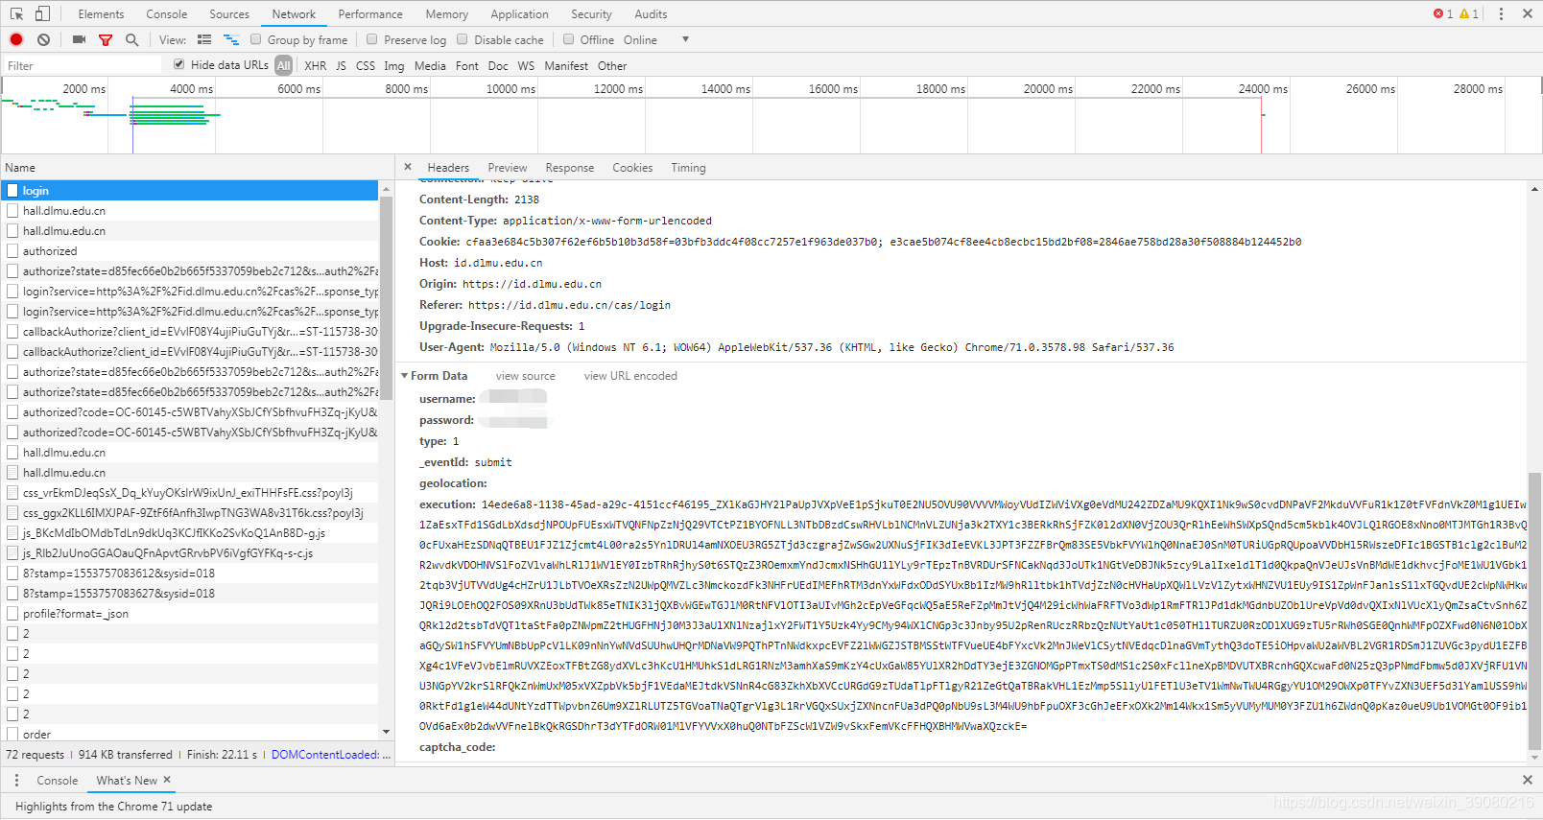Close the What's New drawer tab
The height and width of the screenshot is (820, 1543).
[x=167, y=780]
